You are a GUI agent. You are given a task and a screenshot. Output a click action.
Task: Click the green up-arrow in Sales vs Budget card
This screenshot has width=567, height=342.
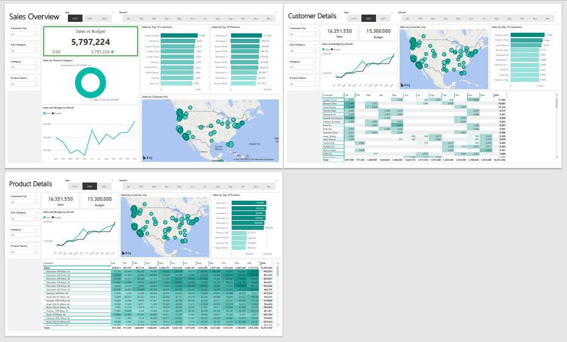coord(113,52)
